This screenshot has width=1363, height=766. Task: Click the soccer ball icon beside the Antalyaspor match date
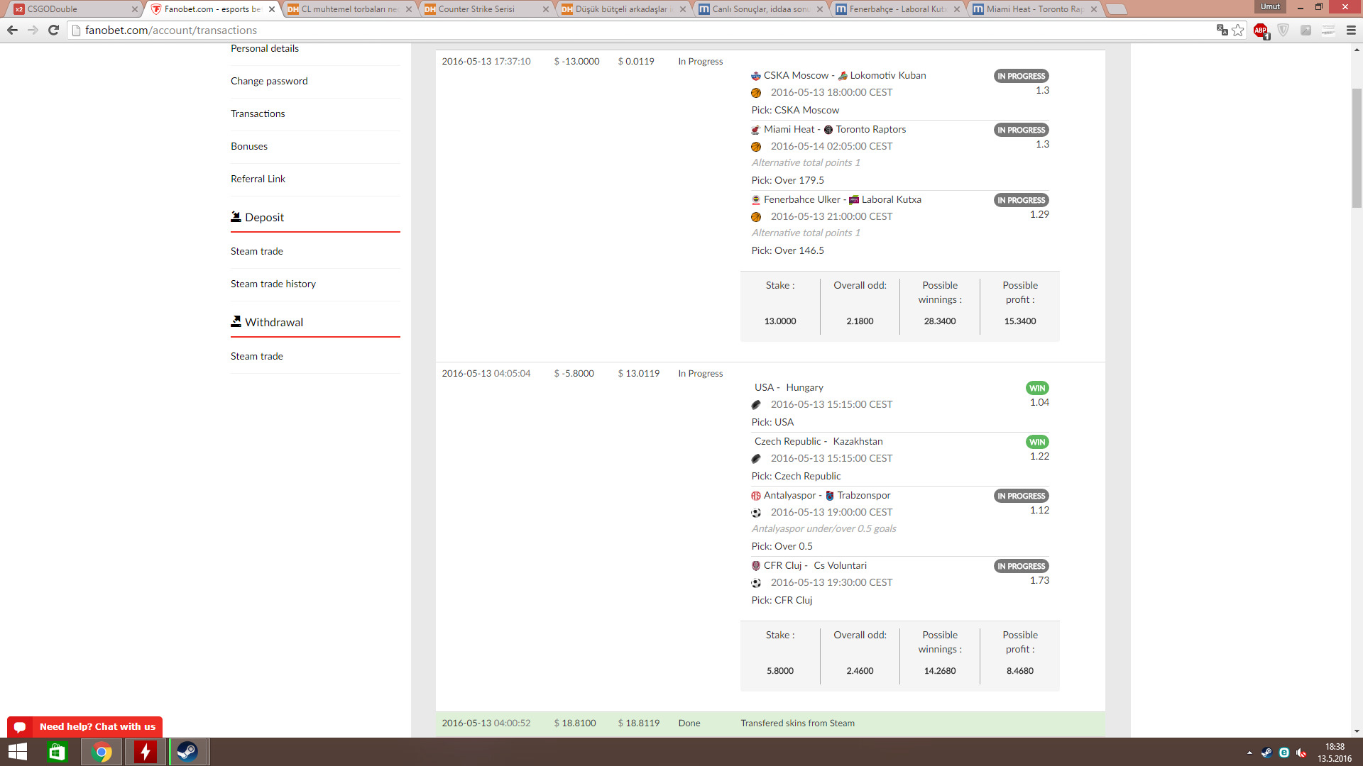point(756,513)
